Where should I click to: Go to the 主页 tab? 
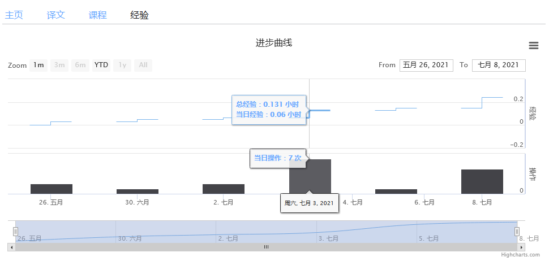click(14, 15)
